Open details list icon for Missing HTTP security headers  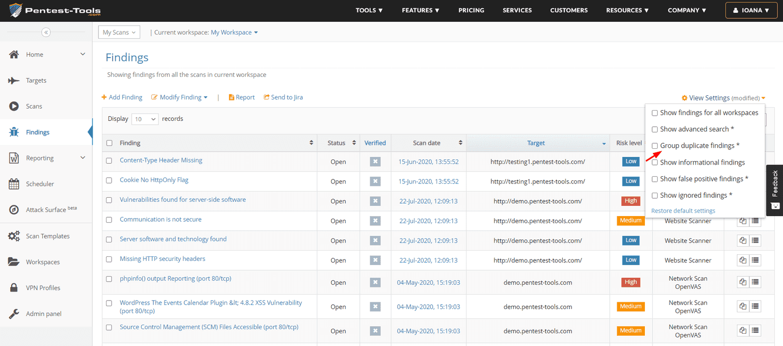[x=755, y=260]
